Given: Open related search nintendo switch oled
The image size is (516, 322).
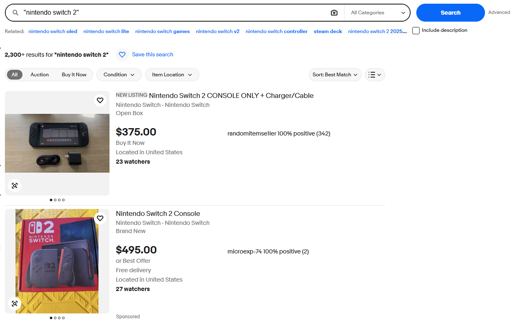Looking at the screenshot, I should point(53,31).
